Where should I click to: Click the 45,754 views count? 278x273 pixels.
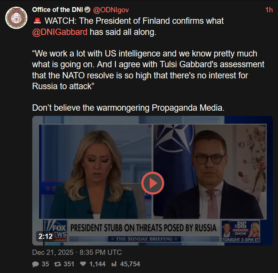pyautogui.click(x=130, y=264)
